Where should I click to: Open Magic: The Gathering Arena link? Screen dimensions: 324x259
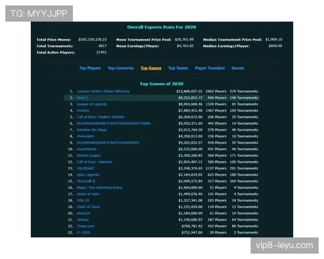pos(99,188)
